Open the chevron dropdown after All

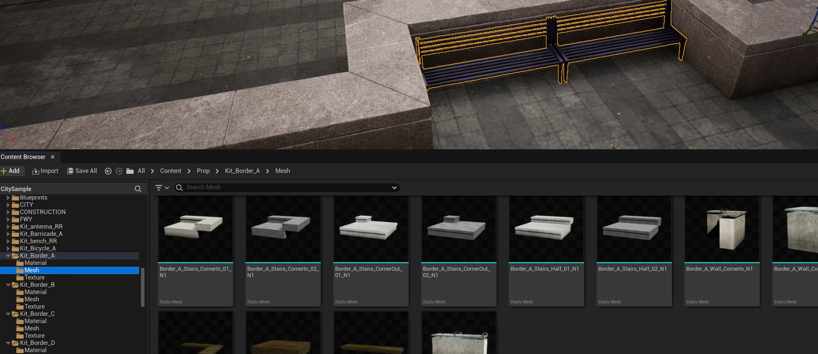coord(153,171)
